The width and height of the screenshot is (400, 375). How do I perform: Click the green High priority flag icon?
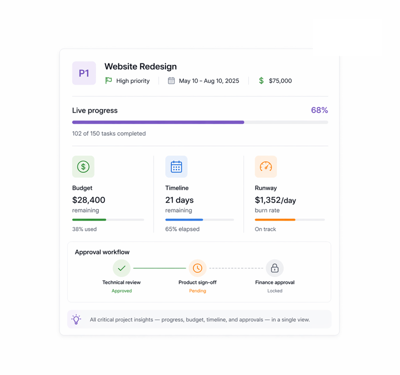108,80
